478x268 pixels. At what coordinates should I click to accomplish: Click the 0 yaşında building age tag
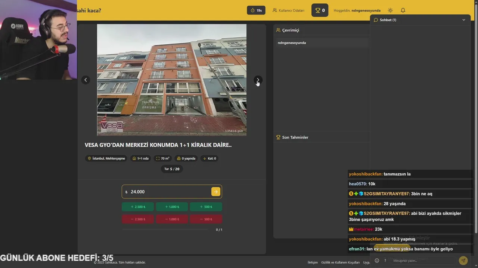(186, 158)
